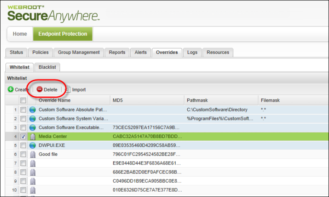Screen dimensions: 329x197
Task: Select the DWPUI.EXE override name
Action: pyautogui.click(x=52, y=145)
